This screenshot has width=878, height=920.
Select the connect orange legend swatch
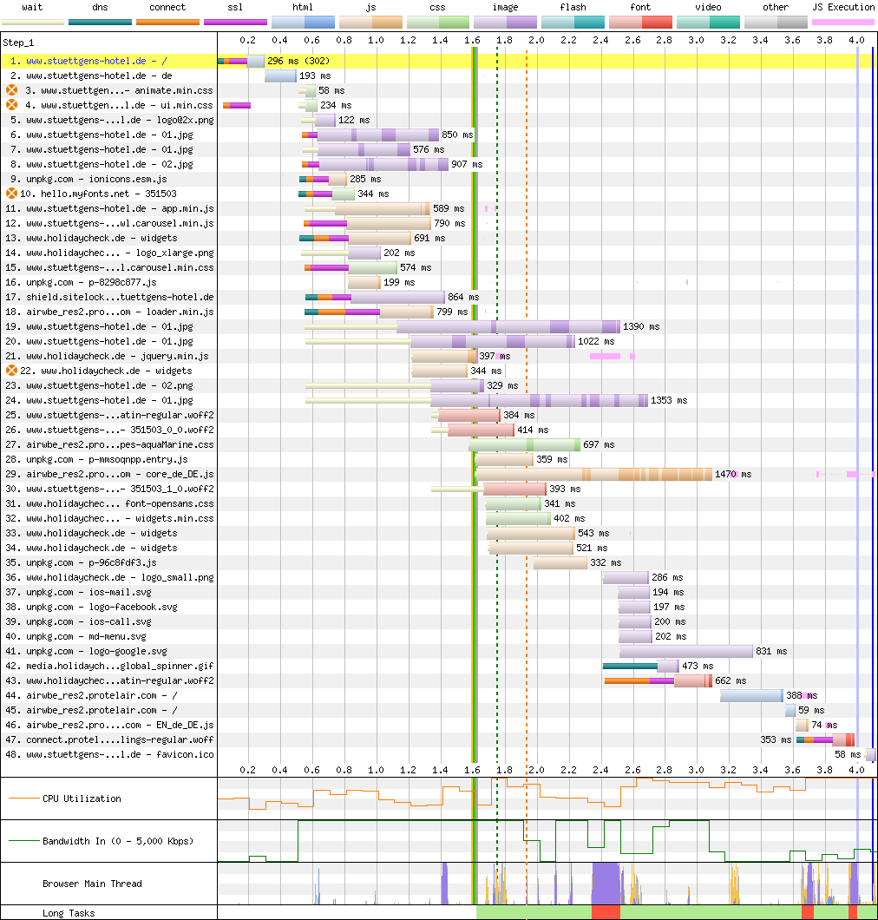pyautogui.click(x=167, y=23)
